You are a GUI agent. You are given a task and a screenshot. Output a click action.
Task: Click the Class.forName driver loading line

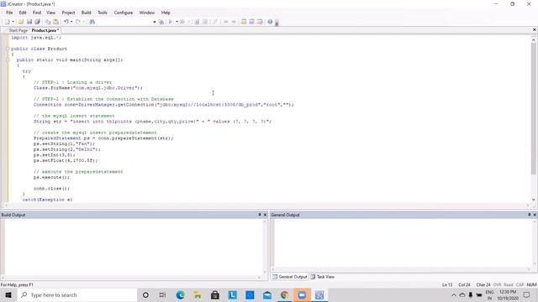87,88
